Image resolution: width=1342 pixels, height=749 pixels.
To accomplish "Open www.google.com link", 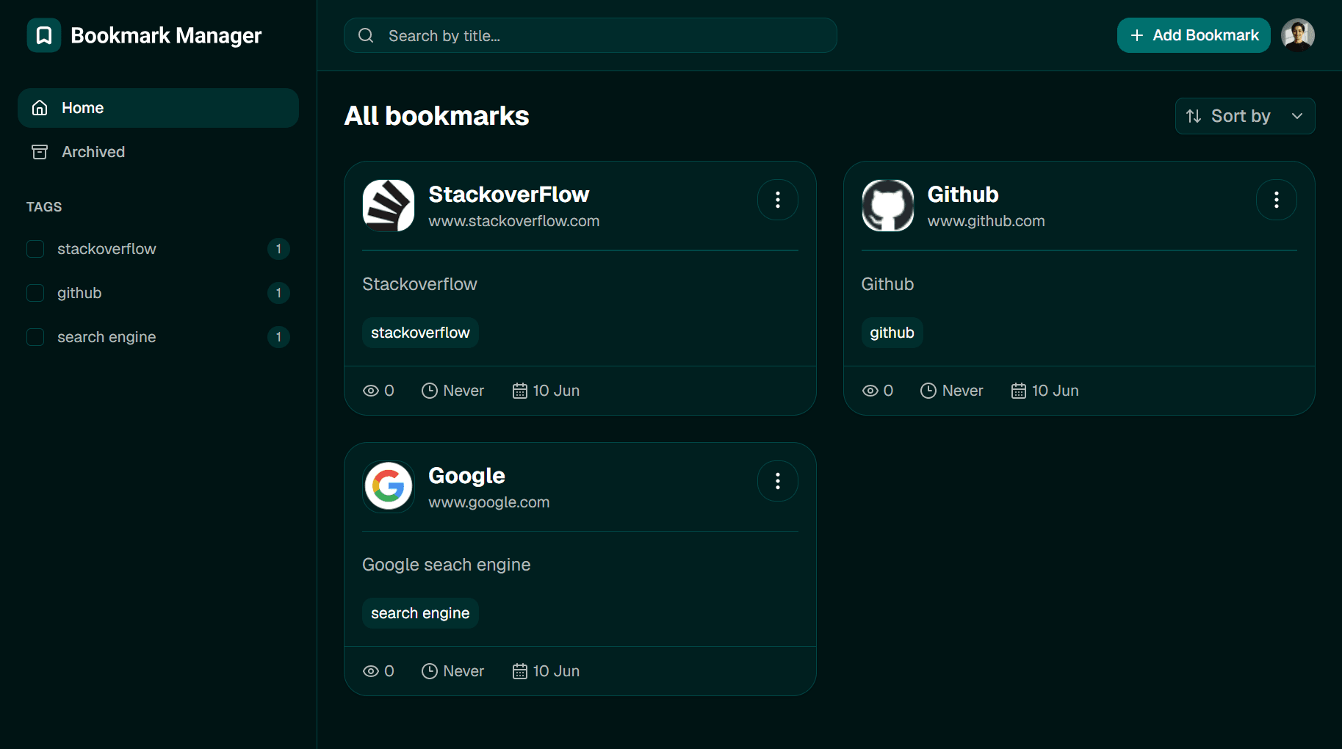I will click(x=489, y=502).
